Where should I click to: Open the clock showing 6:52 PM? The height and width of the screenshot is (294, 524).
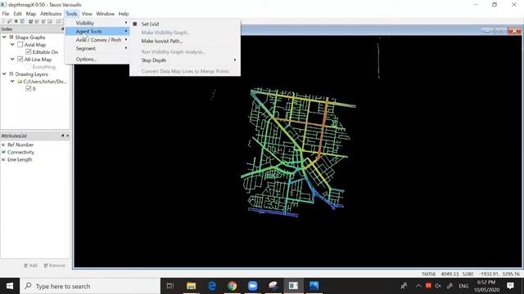[486, 286]
